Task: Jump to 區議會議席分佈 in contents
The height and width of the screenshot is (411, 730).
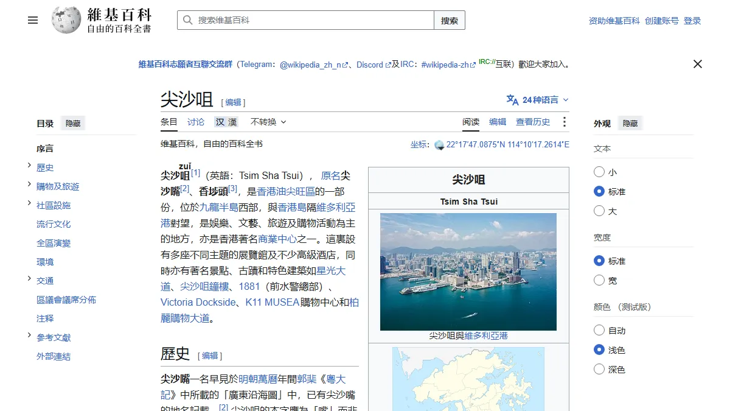Action: point(66,300)
